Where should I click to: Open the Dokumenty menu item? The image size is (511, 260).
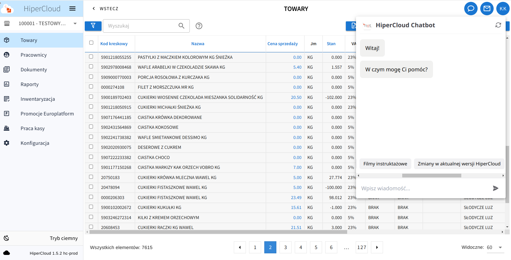[42, 70]
